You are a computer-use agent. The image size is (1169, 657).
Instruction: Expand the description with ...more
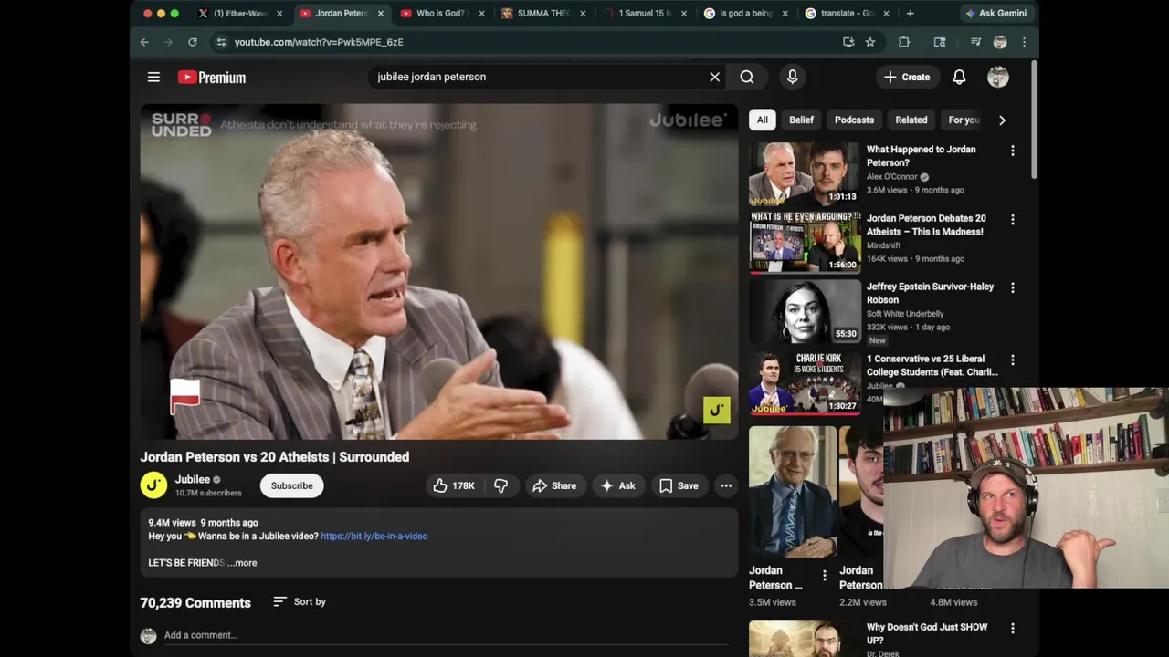pos(243,563)
